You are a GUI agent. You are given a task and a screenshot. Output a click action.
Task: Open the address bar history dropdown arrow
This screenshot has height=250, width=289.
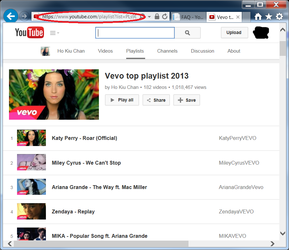[149, 17]
